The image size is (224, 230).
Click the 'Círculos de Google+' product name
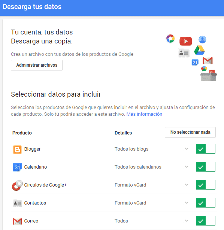tap(45, 185)
